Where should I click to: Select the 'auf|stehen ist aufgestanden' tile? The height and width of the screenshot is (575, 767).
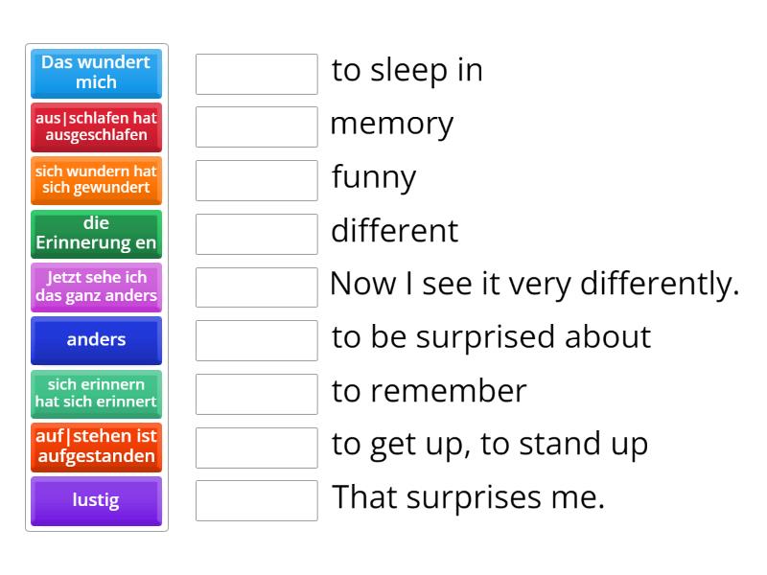(x=96, y=448)
